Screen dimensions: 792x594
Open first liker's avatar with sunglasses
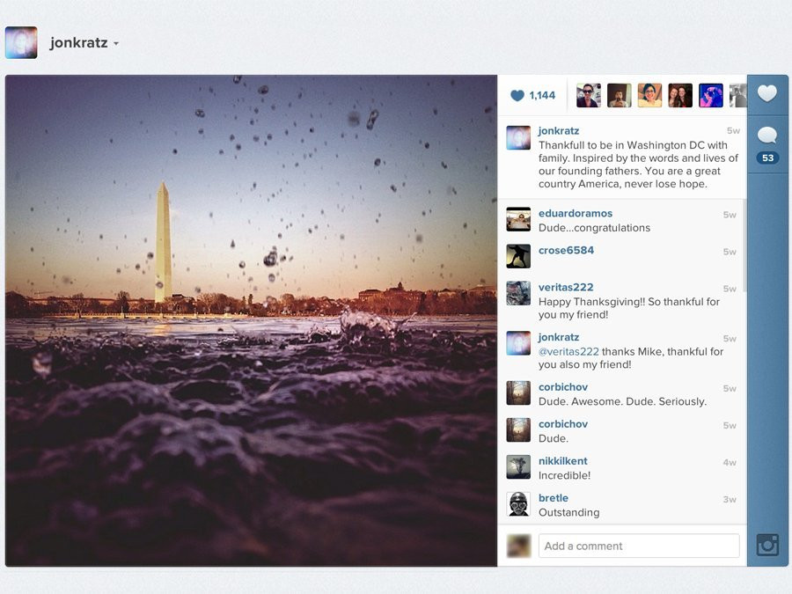point(589,95)
